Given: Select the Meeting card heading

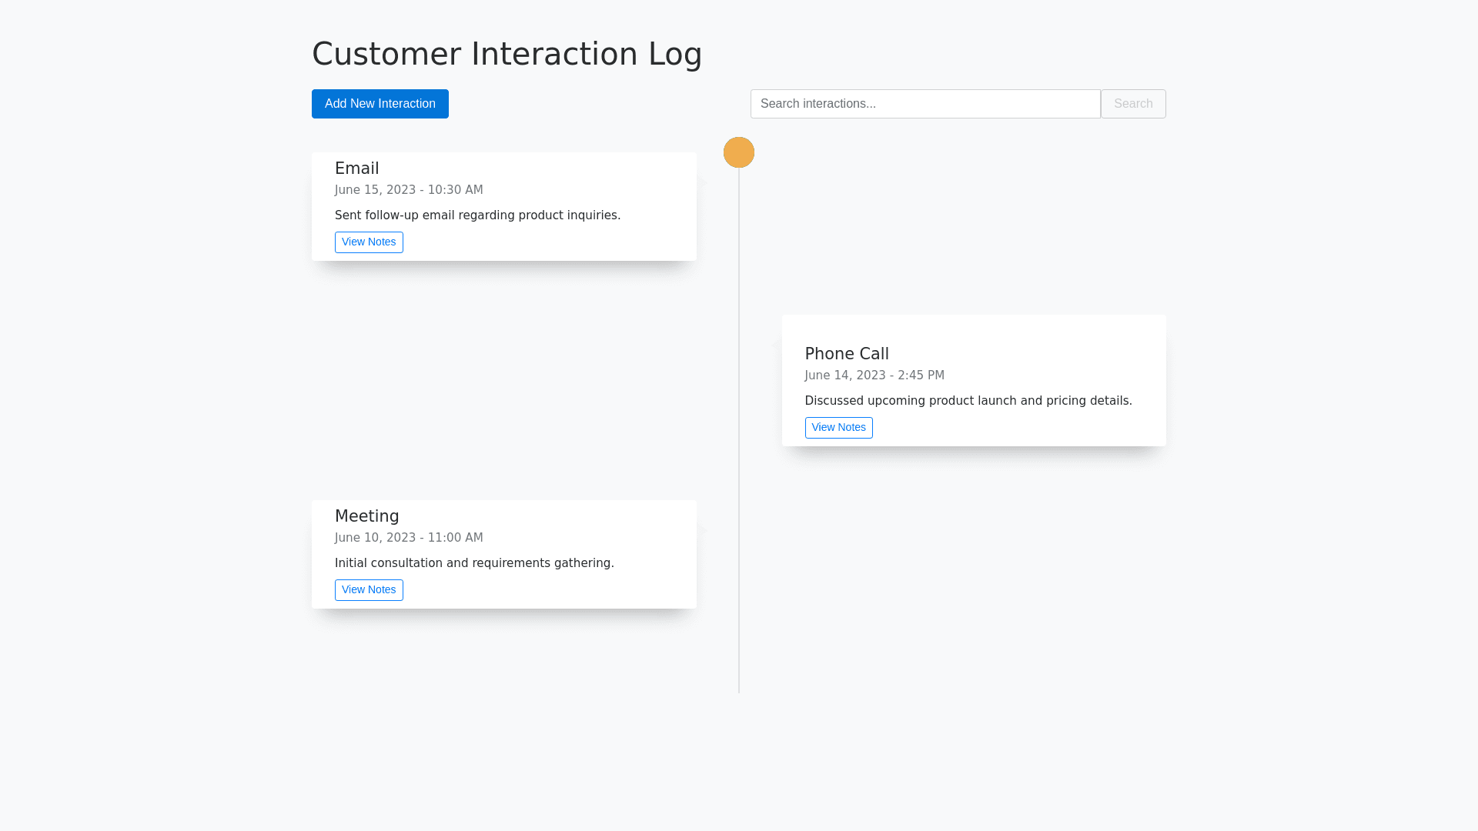Looking at the screenshot, I should [366, 516].
